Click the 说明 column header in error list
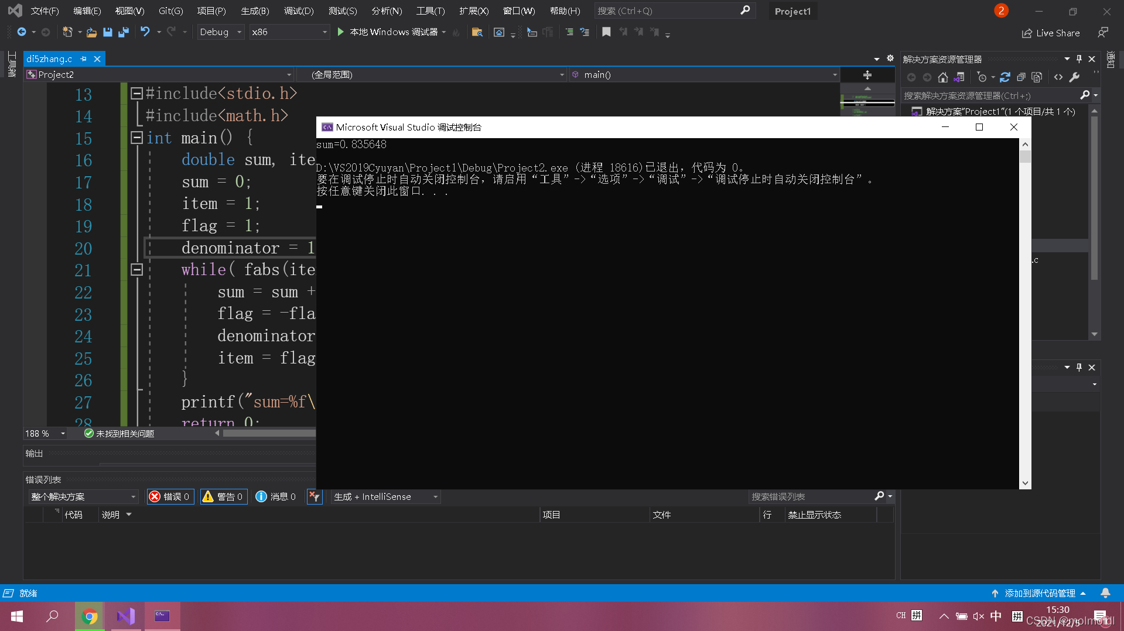 coord(111,515)
